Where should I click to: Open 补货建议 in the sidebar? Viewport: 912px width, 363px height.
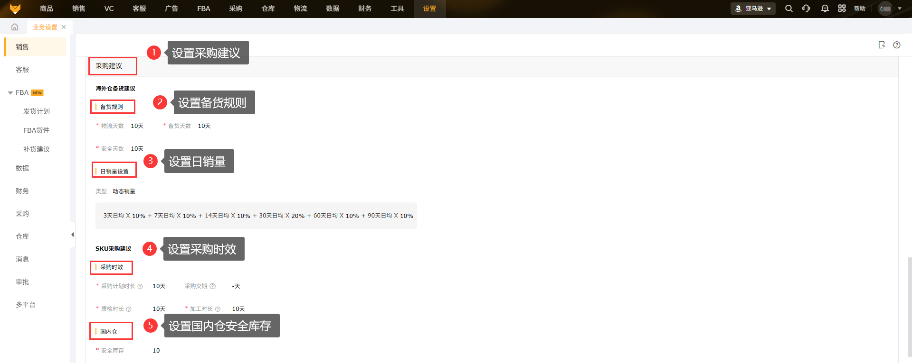tap(37, 149)
